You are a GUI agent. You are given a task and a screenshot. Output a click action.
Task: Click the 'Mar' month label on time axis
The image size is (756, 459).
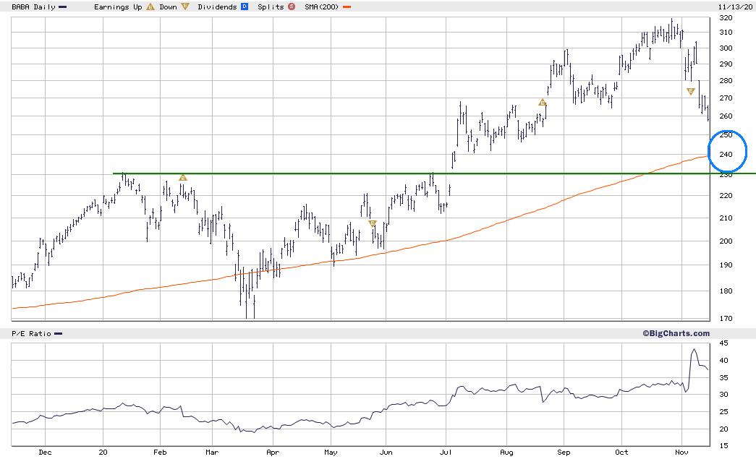point(212,452)
